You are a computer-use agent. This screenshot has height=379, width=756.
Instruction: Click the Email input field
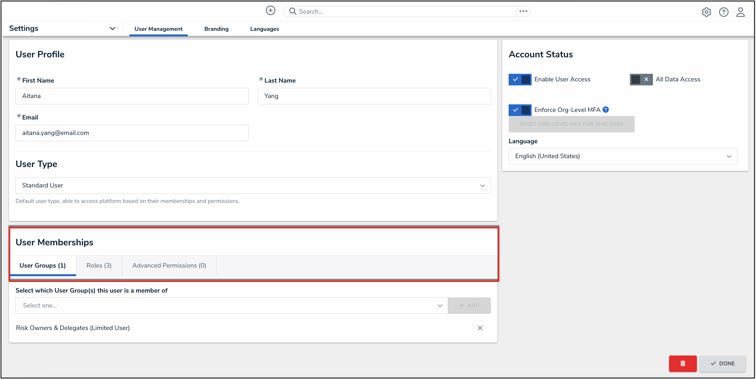132,133
